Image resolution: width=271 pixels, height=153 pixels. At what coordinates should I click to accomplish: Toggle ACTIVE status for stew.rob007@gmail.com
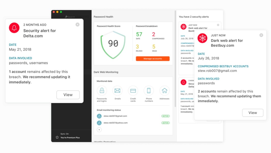pos(165,116)
